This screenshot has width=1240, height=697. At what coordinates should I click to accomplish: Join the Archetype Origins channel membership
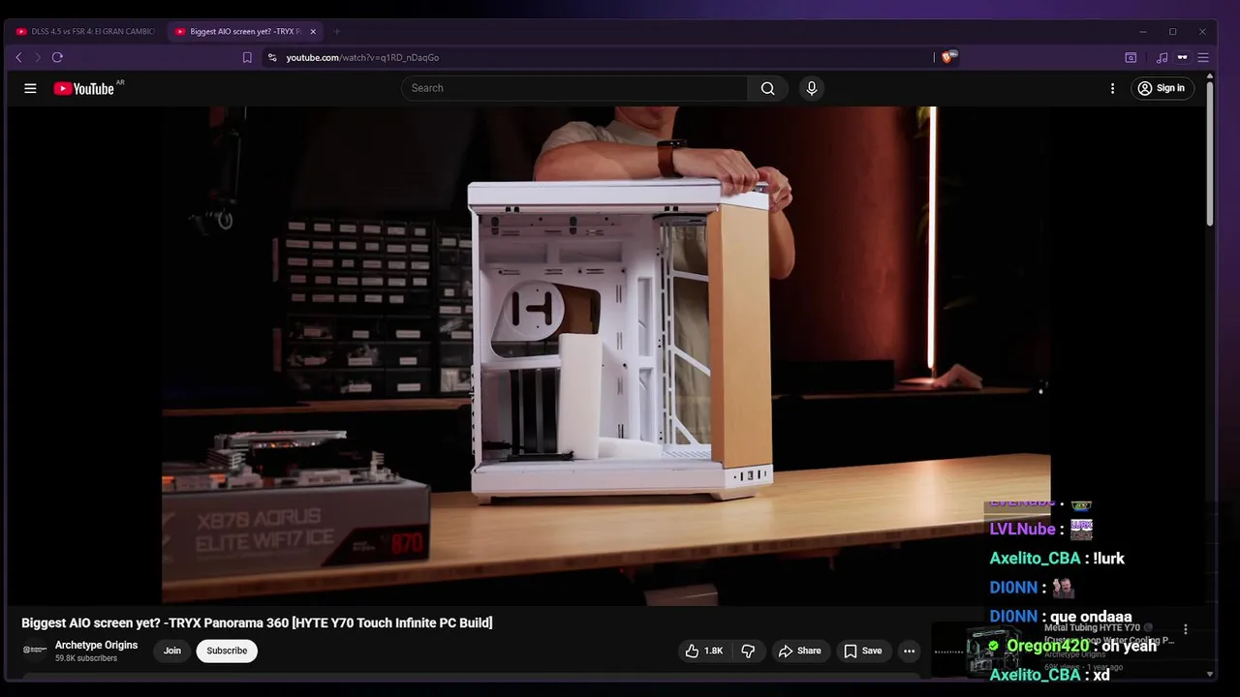pos(172,651)
